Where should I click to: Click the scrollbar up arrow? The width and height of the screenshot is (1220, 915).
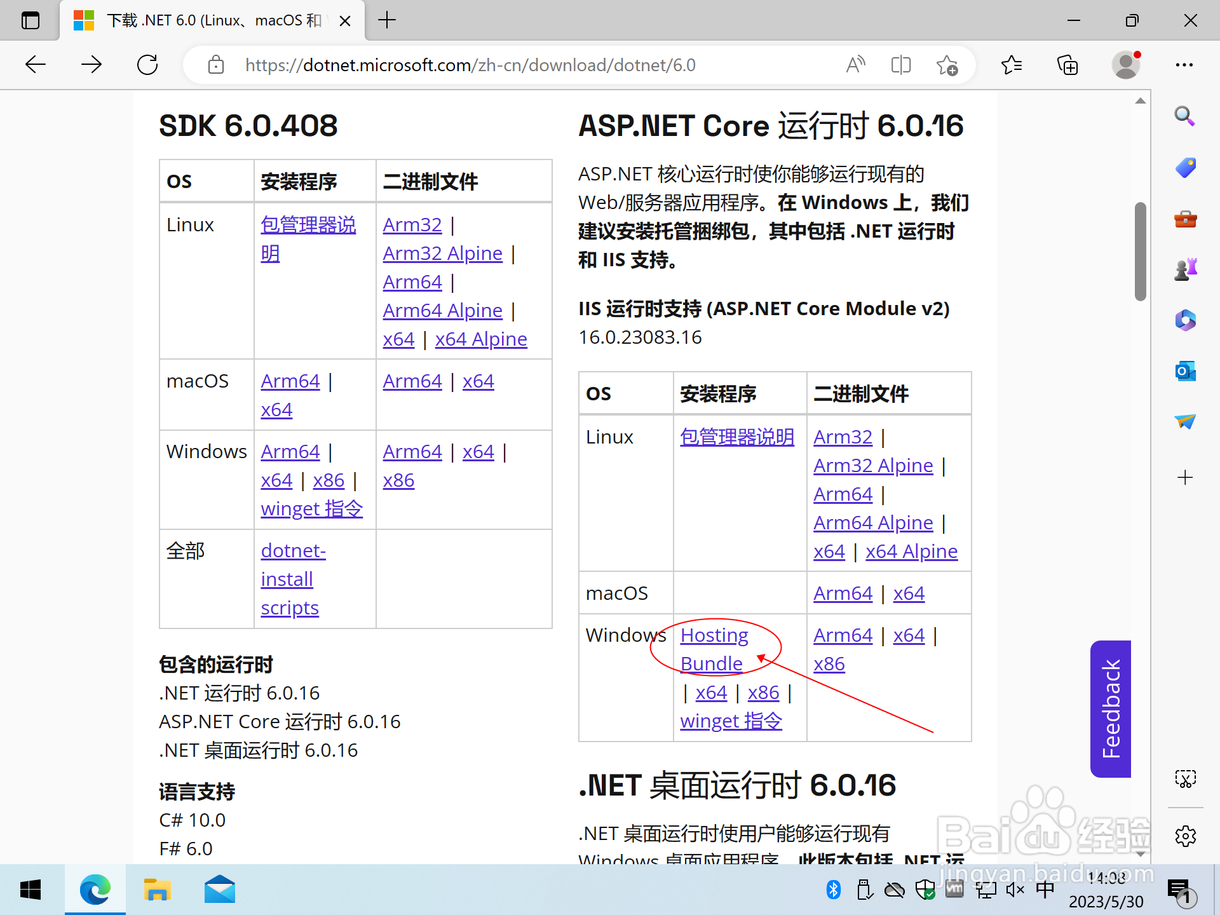(1141, 101)
